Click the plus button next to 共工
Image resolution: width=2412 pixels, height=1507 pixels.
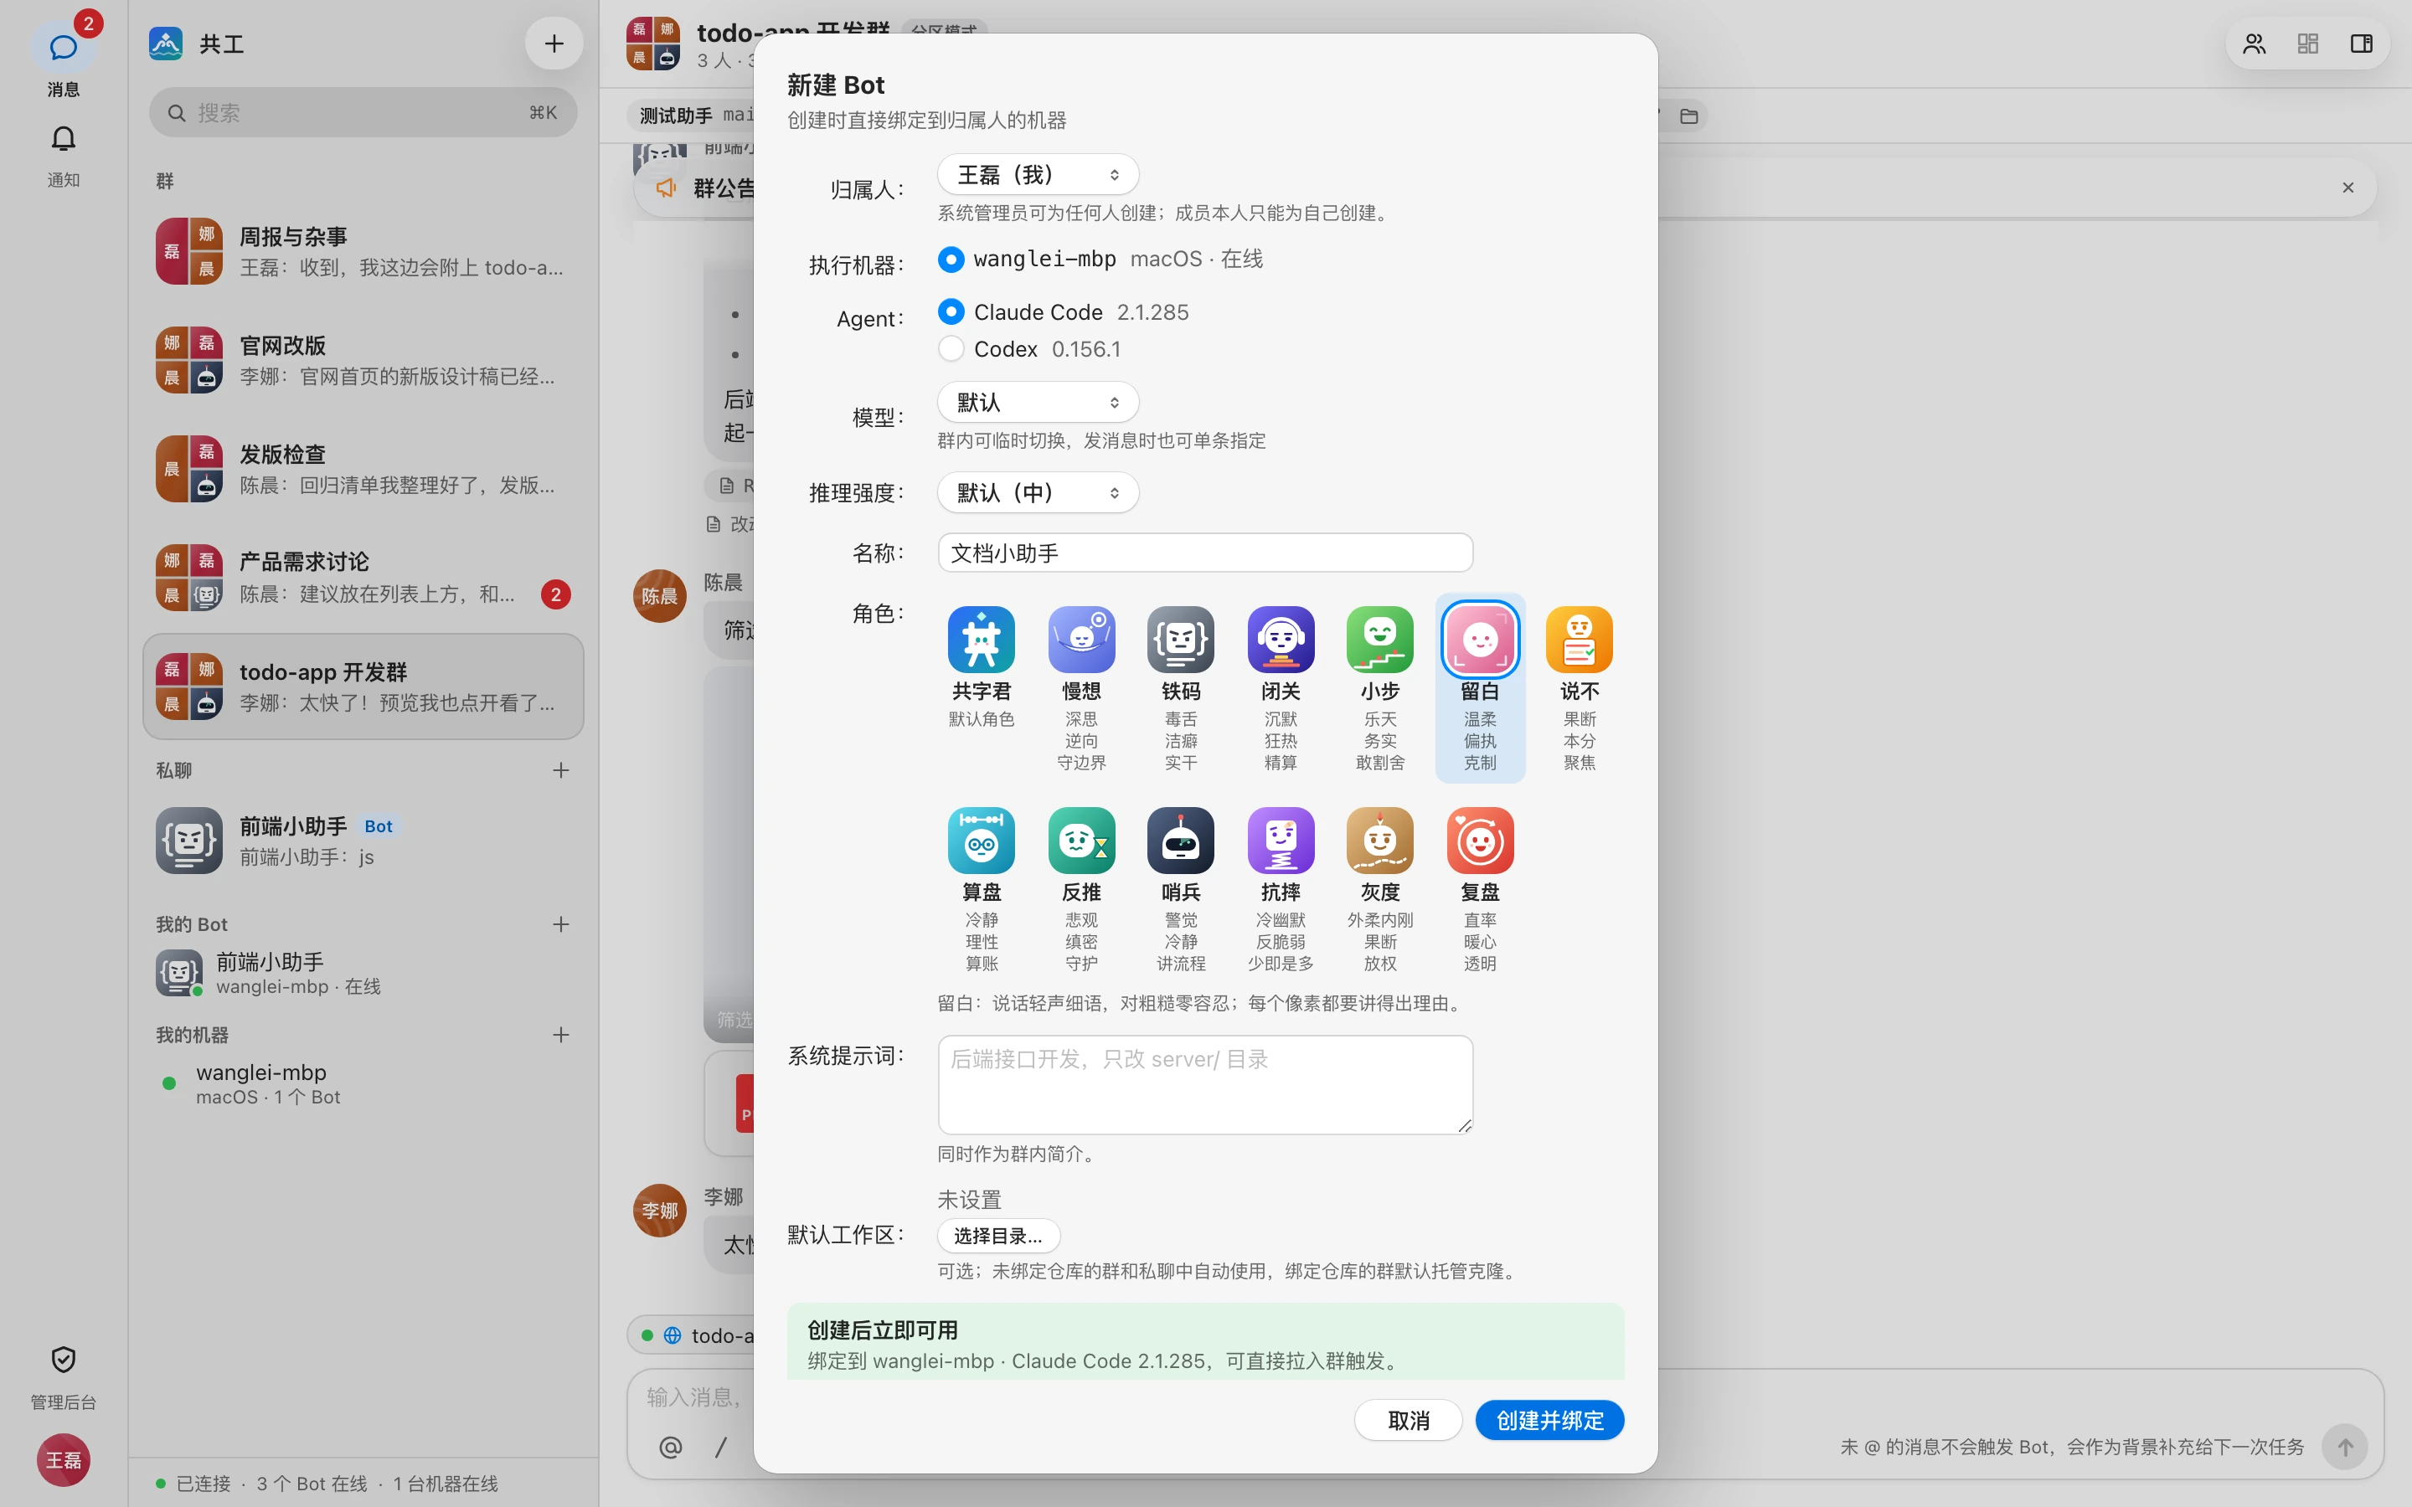(x=554, y=44)
